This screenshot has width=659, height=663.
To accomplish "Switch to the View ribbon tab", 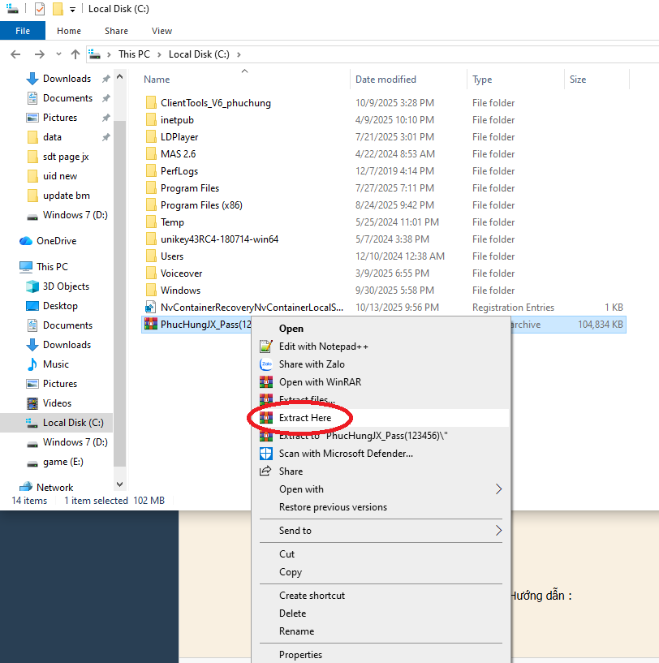I will (162, 31).
